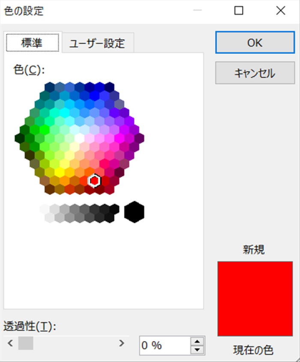
Task: Confirm with the OK button
Action: [x=255, y=43]
